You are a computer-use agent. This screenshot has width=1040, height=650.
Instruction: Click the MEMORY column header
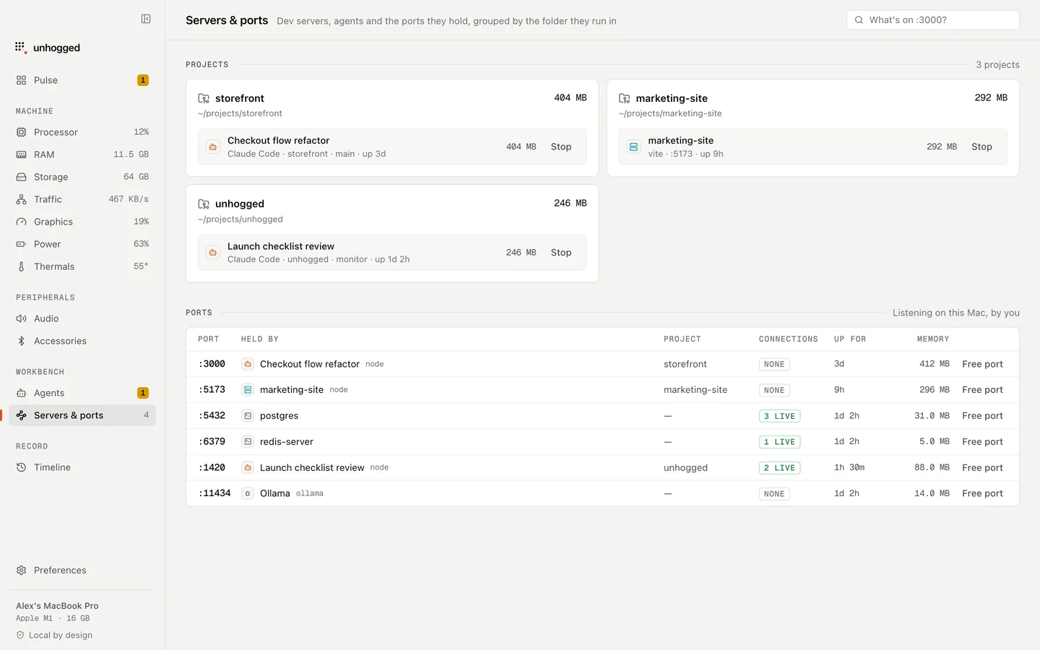click(x=933, y=339)
